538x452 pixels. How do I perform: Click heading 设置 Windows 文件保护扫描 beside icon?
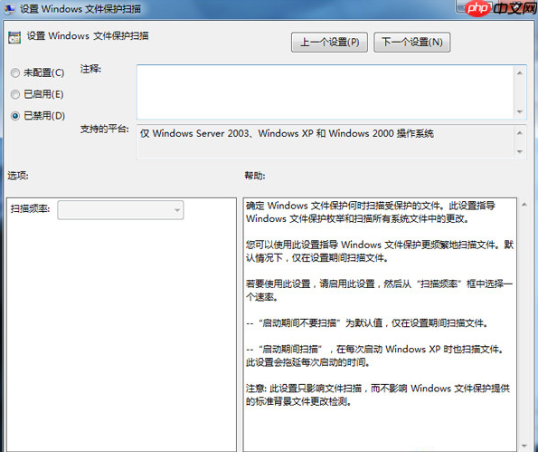[88, 35]
